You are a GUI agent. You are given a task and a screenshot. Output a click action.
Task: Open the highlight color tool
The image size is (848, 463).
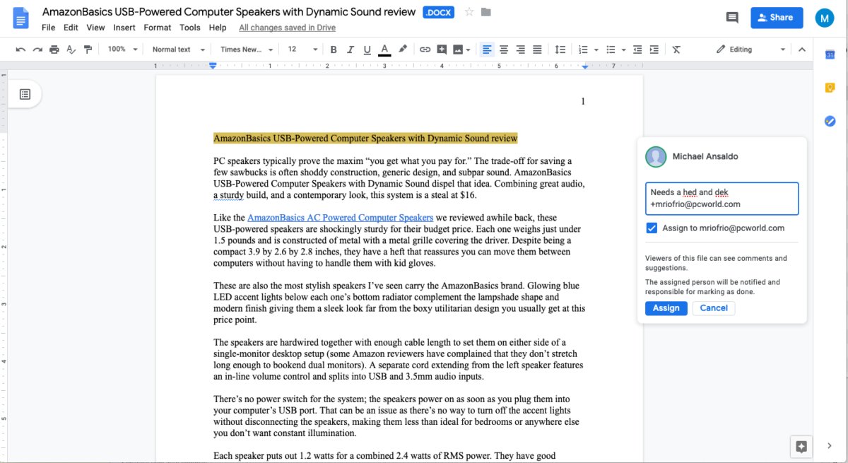403,49
